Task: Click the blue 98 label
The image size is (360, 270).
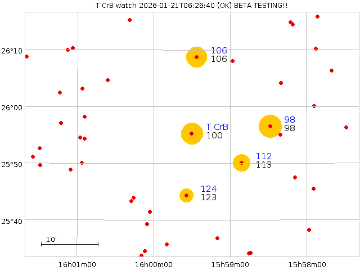Action: 290,120
